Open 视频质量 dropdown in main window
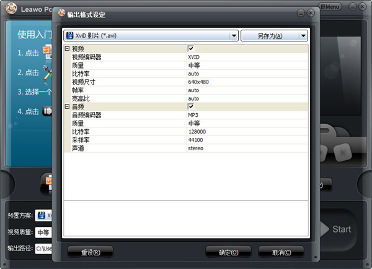The image size is (372, 269). (43, 232)
